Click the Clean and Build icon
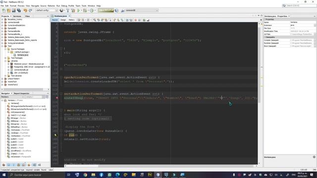317x178 pixels. click(73, 10)
